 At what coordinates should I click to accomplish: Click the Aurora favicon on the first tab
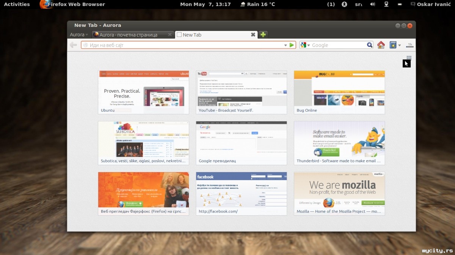(96, 34)
